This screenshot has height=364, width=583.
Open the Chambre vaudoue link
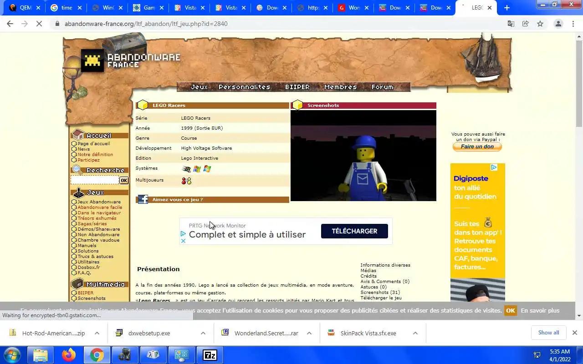click(x=98, y=240)
